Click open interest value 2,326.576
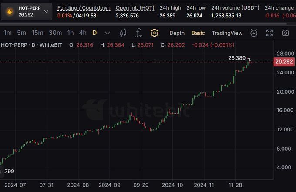 click(x=127, y=16)
